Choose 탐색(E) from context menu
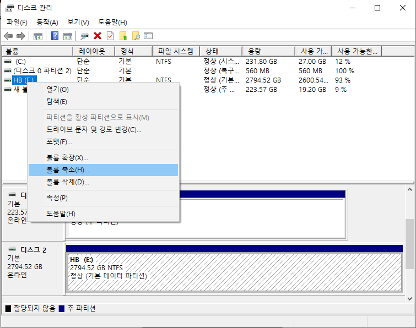 click(x=103, y=102)
